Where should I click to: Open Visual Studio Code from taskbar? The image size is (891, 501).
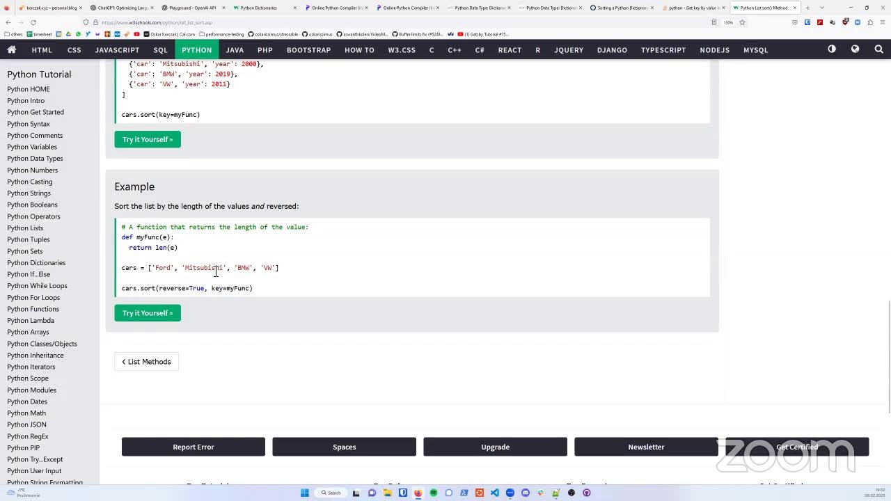(x=495, y=493)
